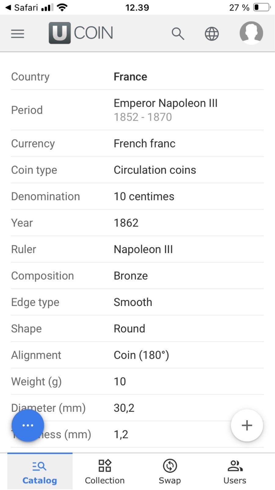Viewport: 275px width, 490px height.
Task: Open the hamburger menu
Action: click(17, 33)
